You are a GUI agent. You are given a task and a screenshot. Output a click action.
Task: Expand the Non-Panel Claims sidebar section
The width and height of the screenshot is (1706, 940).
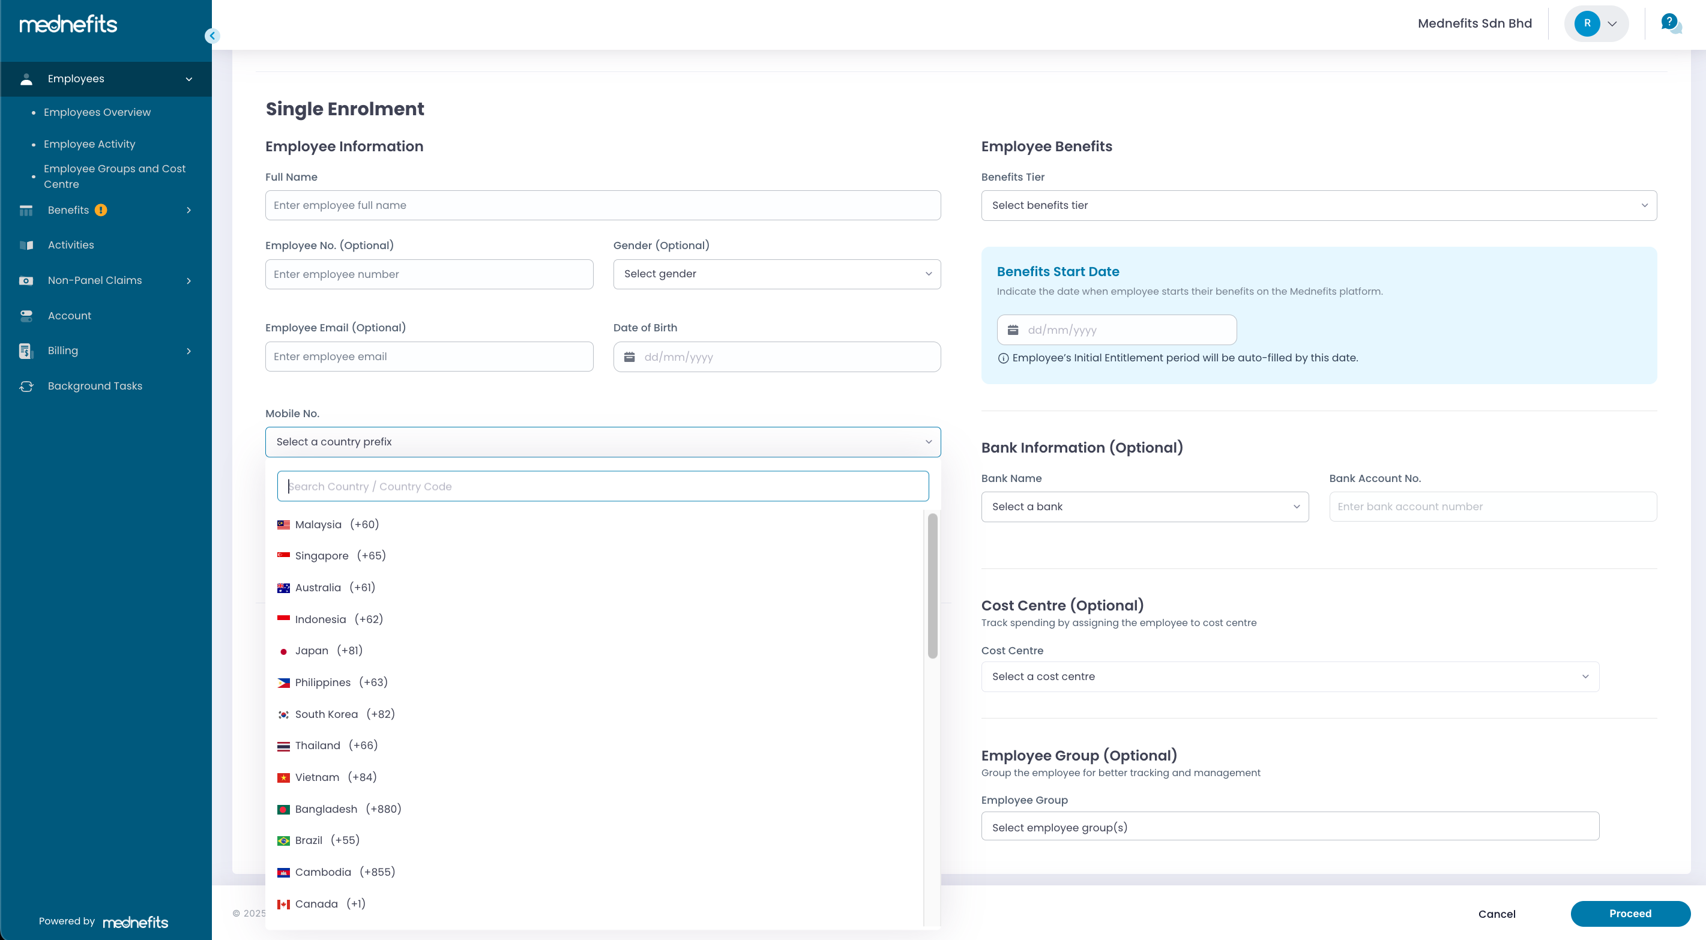(188, 280)
